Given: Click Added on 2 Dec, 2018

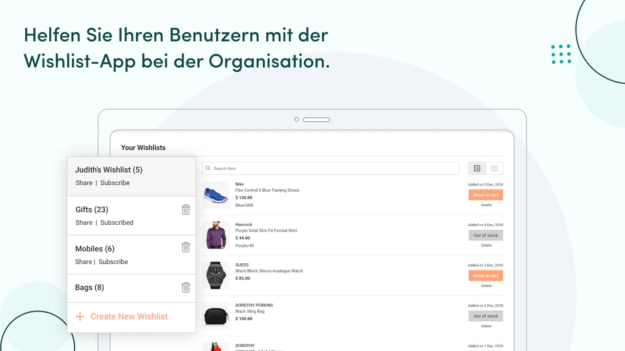Looking at the screenshot, I should [x=485, y=306].
